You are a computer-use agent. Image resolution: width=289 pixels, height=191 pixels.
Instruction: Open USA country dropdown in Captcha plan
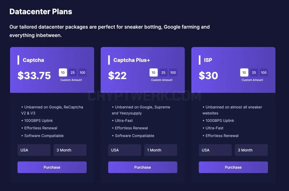(34, 150)
